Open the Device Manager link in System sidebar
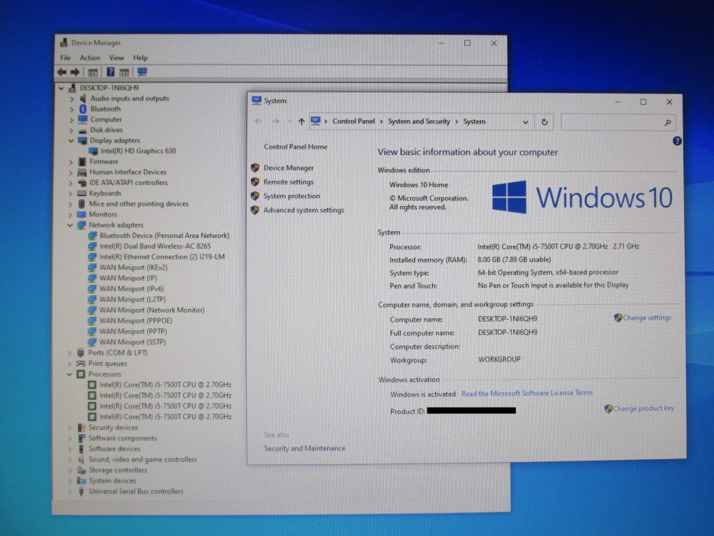 point(289,167)
